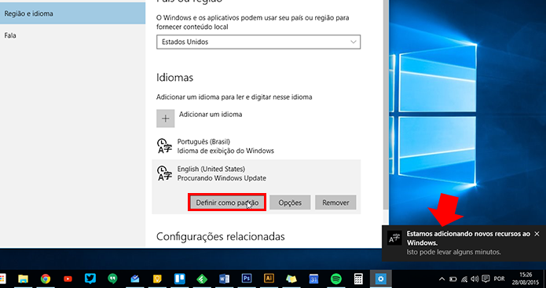Launch Microsoft Word from taskbar
The width and height of the screenshot is (546, 288).
[x=224, y=279]
